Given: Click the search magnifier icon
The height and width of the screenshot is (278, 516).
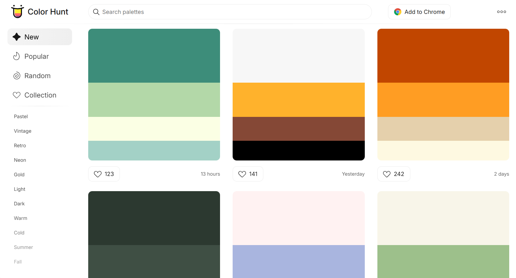Looking at the screenshot, I should click(96, 12).
